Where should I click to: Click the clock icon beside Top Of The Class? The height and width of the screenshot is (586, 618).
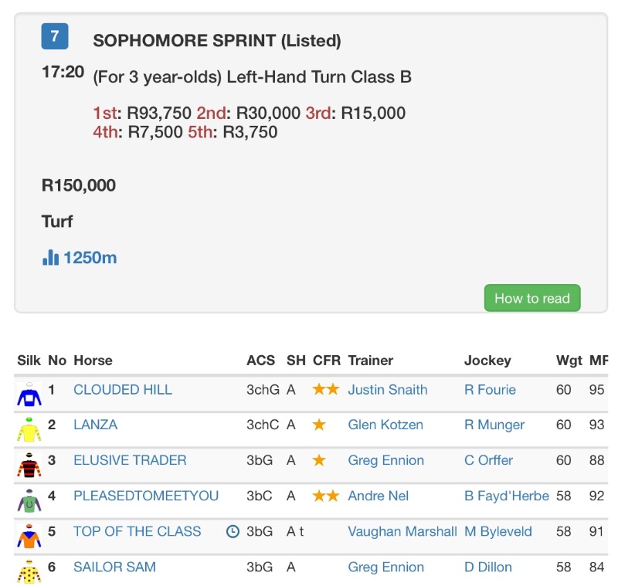point(233,532)
